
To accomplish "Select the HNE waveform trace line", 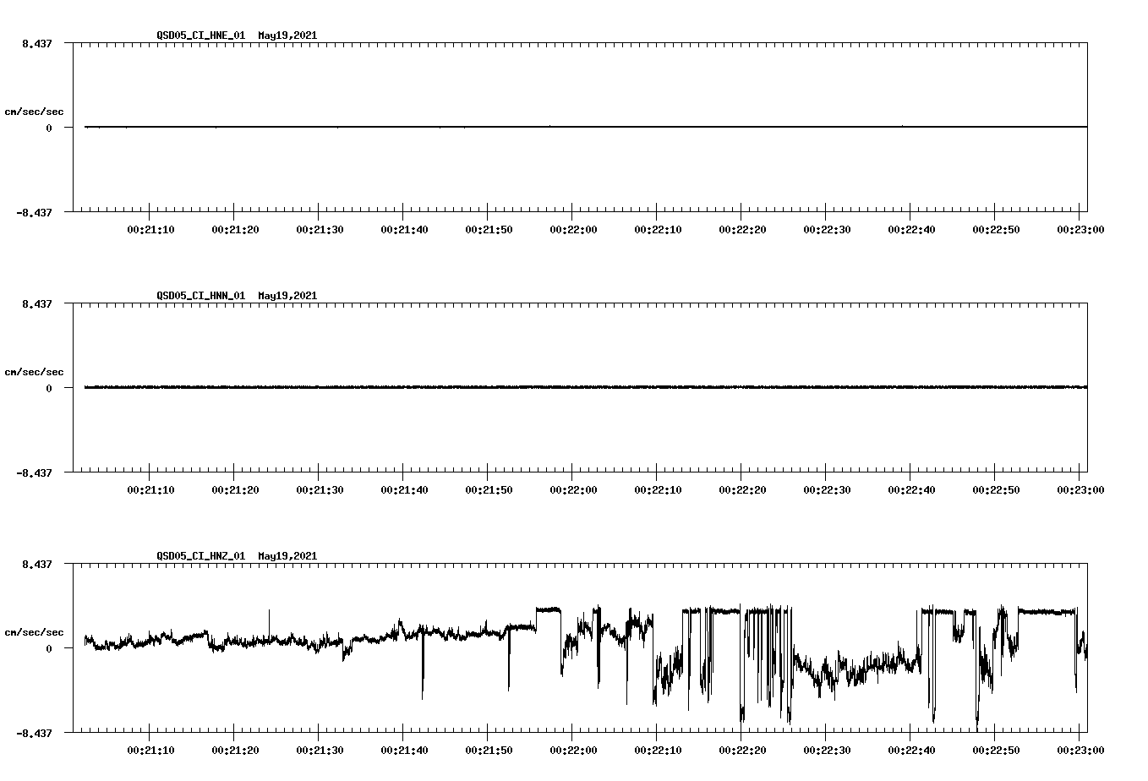I will (507, 127).
